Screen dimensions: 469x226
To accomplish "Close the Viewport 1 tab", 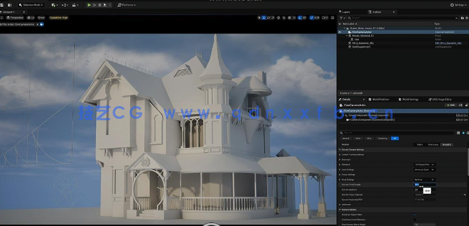I will 24,12.
